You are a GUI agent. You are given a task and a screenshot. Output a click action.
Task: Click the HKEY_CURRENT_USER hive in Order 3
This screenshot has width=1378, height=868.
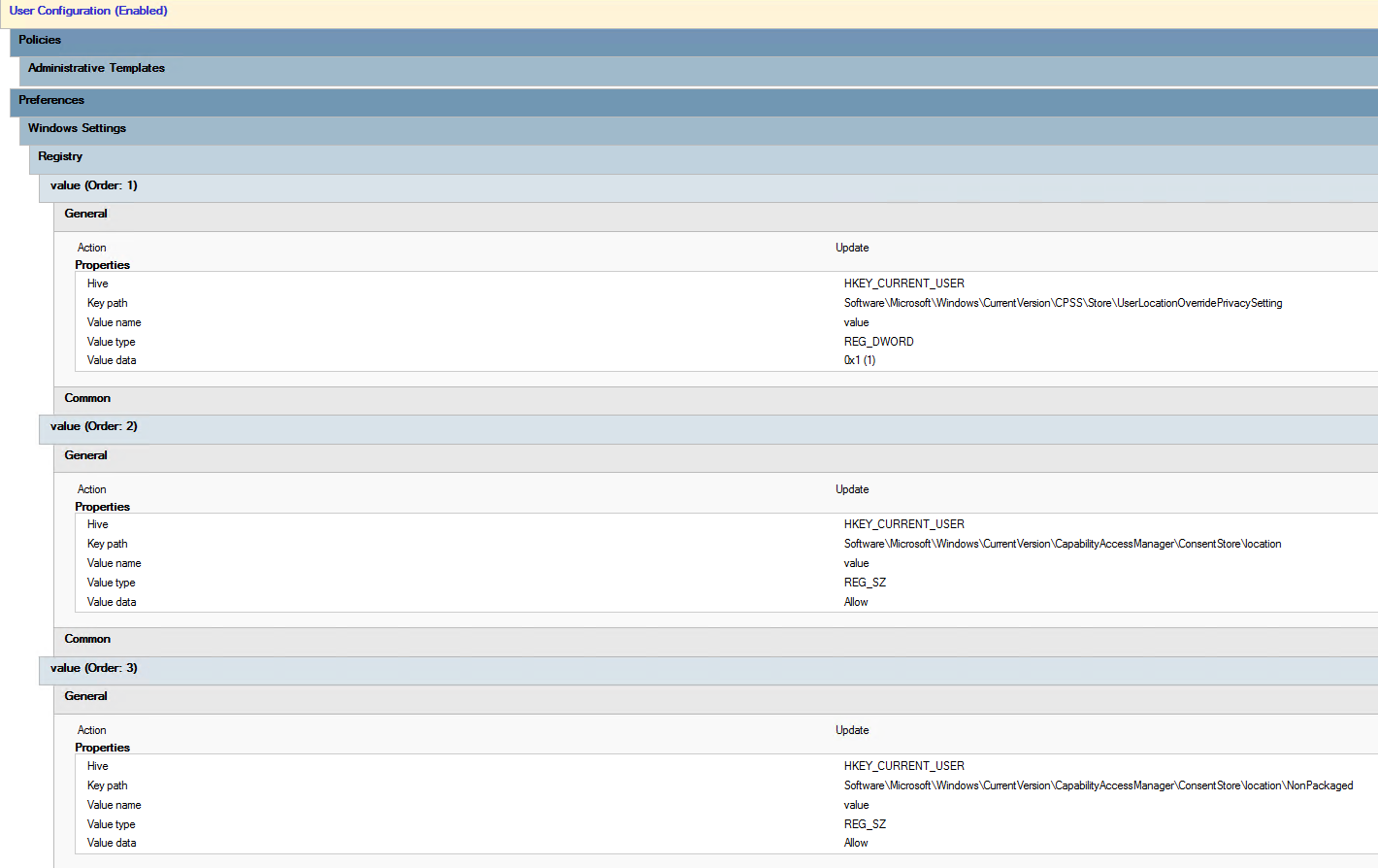tap(903, 766)
